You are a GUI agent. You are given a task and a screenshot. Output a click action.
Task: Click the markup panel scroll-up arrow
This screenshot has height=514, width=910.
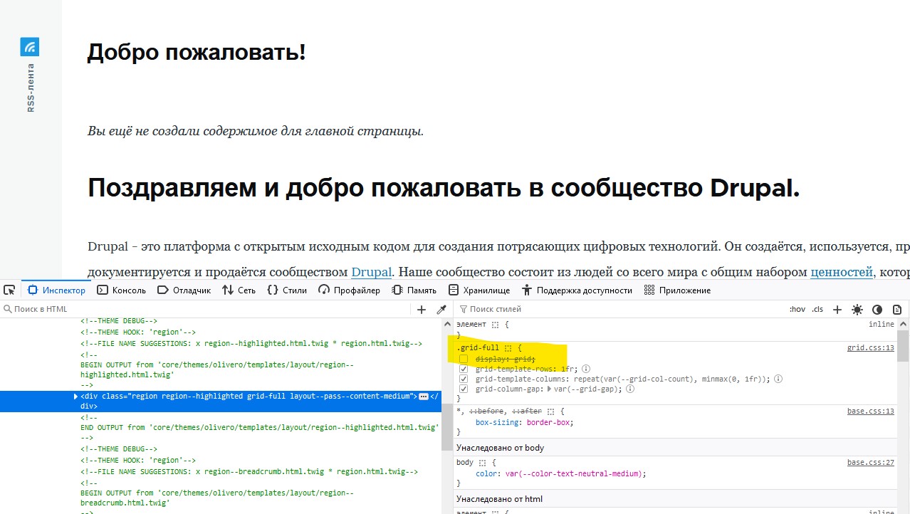click(x=447, y=323)
